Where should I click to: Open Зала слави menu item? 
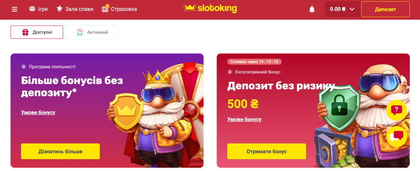75,9
